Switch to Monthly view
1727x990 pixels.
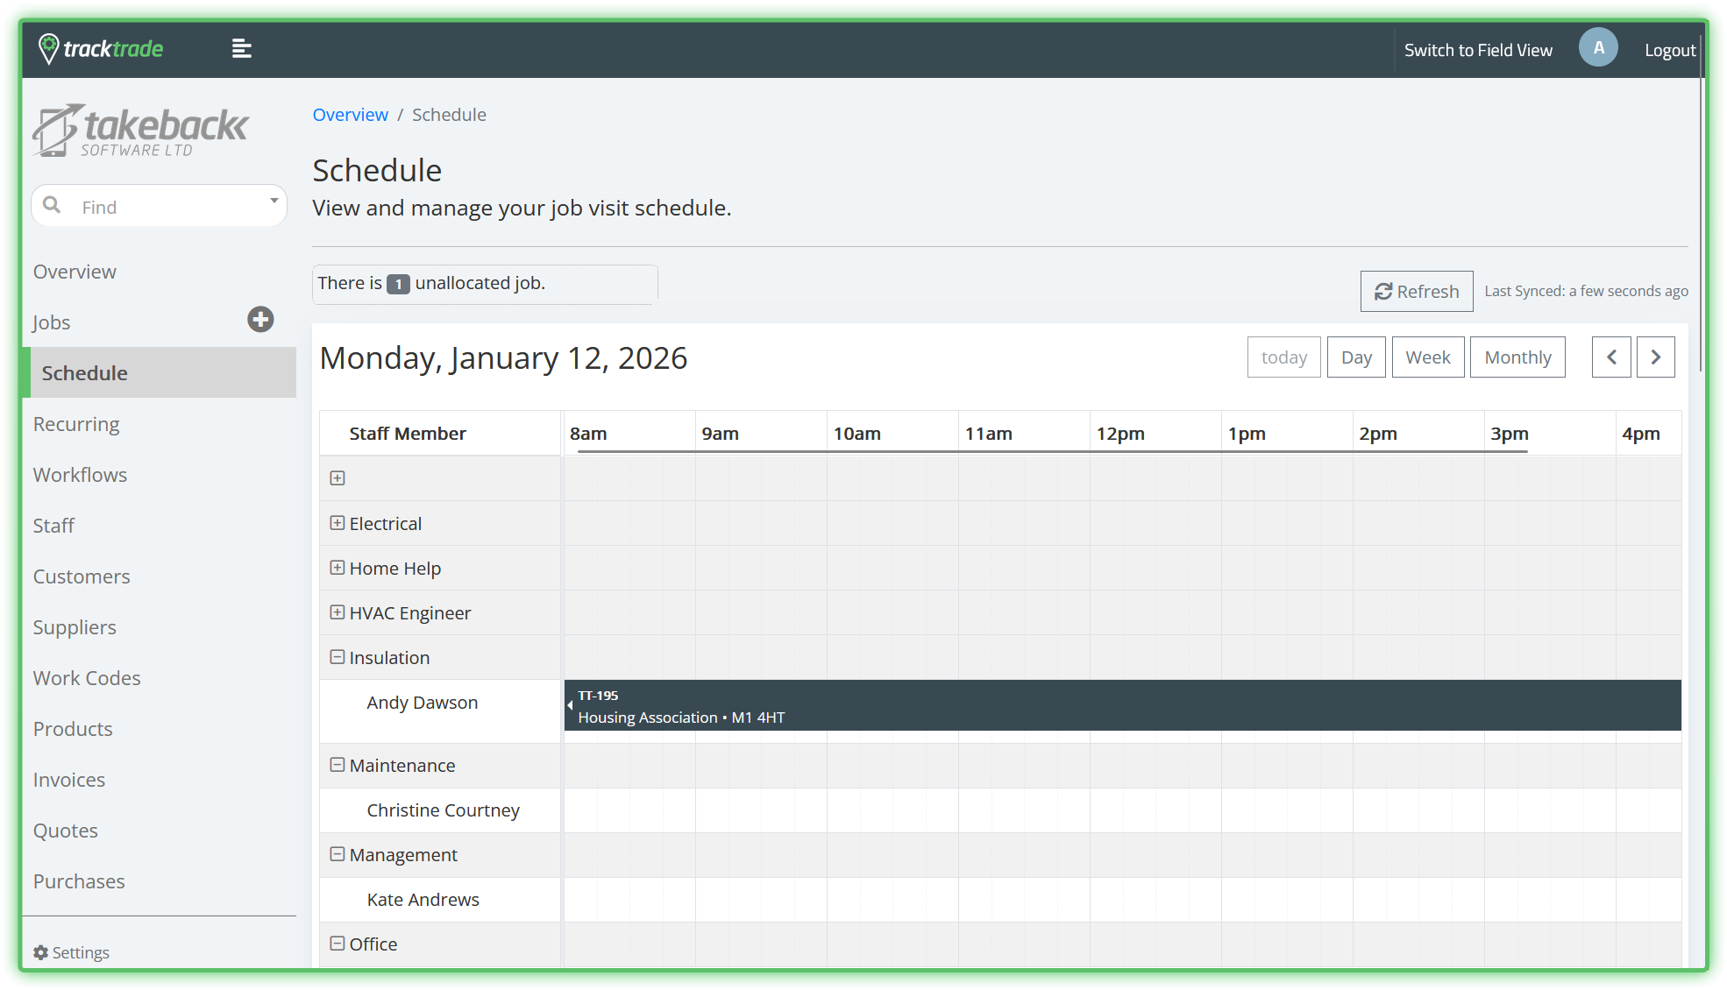tap(1517, 357)
